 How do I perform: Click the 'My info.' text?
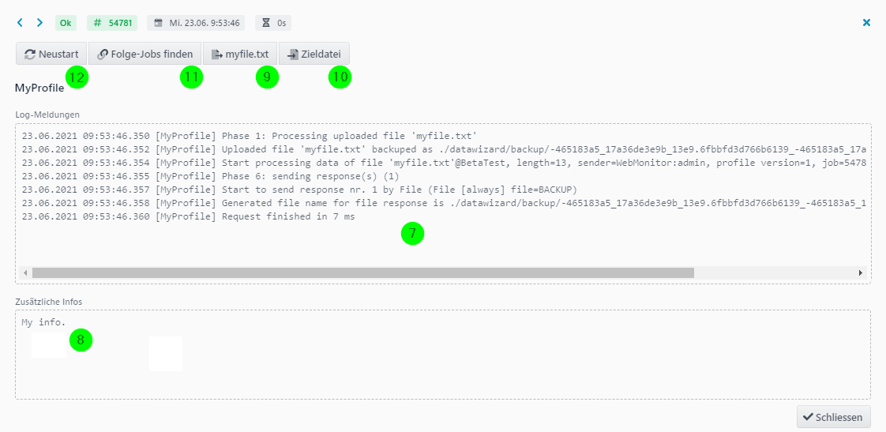43,323
